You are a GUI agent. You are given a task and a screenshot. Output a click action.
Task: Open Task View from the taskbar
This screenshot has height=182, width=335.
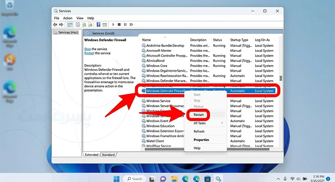[152, 179]
